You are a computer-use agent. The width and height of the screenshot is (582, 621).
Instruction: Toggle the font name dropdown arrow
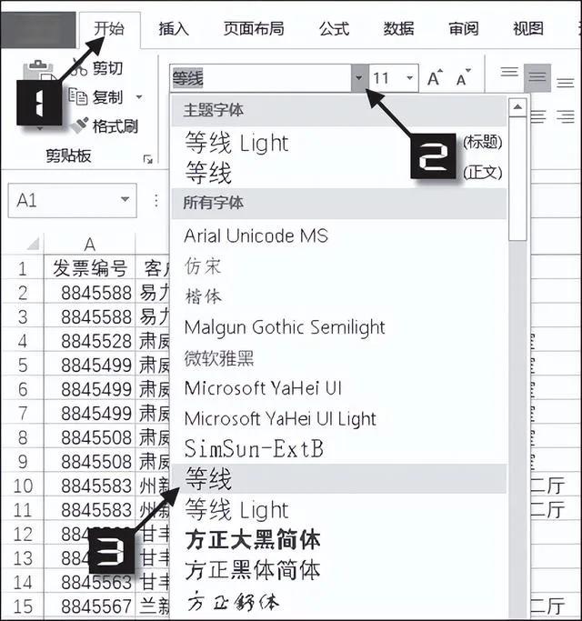[x=358, y=78]
